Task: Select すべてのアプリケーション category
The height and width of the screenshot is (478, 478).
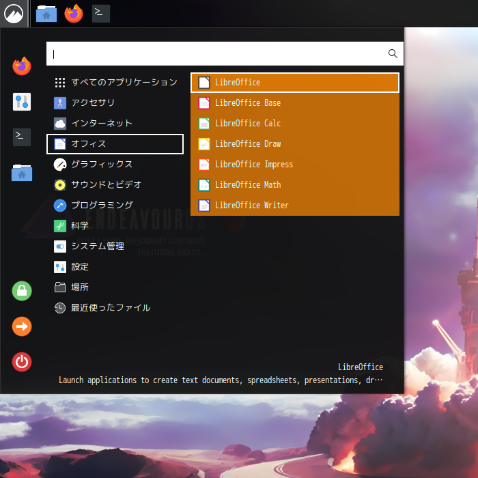Action: tap(115, 83)
